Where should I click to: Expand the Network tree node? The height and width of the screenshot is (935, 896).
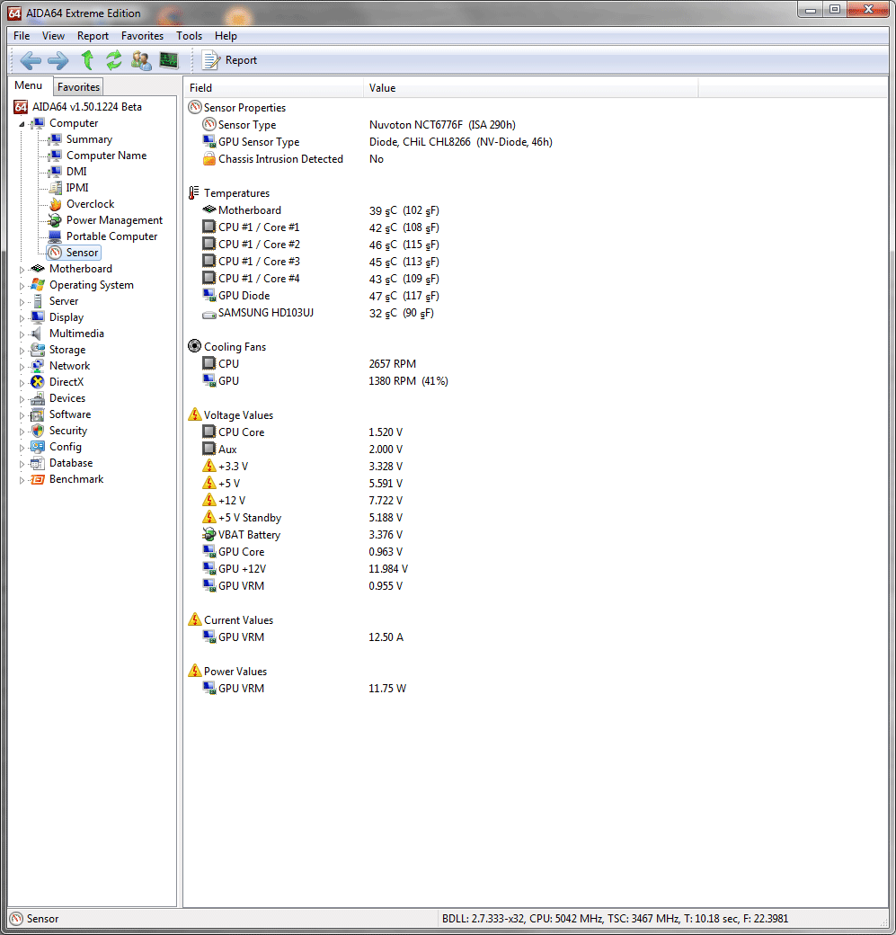pos(22,367)
